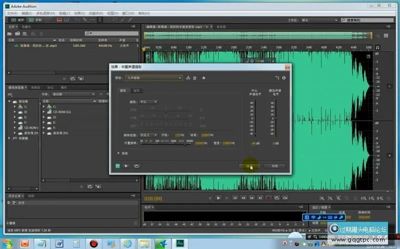
Task: Toggle effect power state button
Action: coord(117,166)
